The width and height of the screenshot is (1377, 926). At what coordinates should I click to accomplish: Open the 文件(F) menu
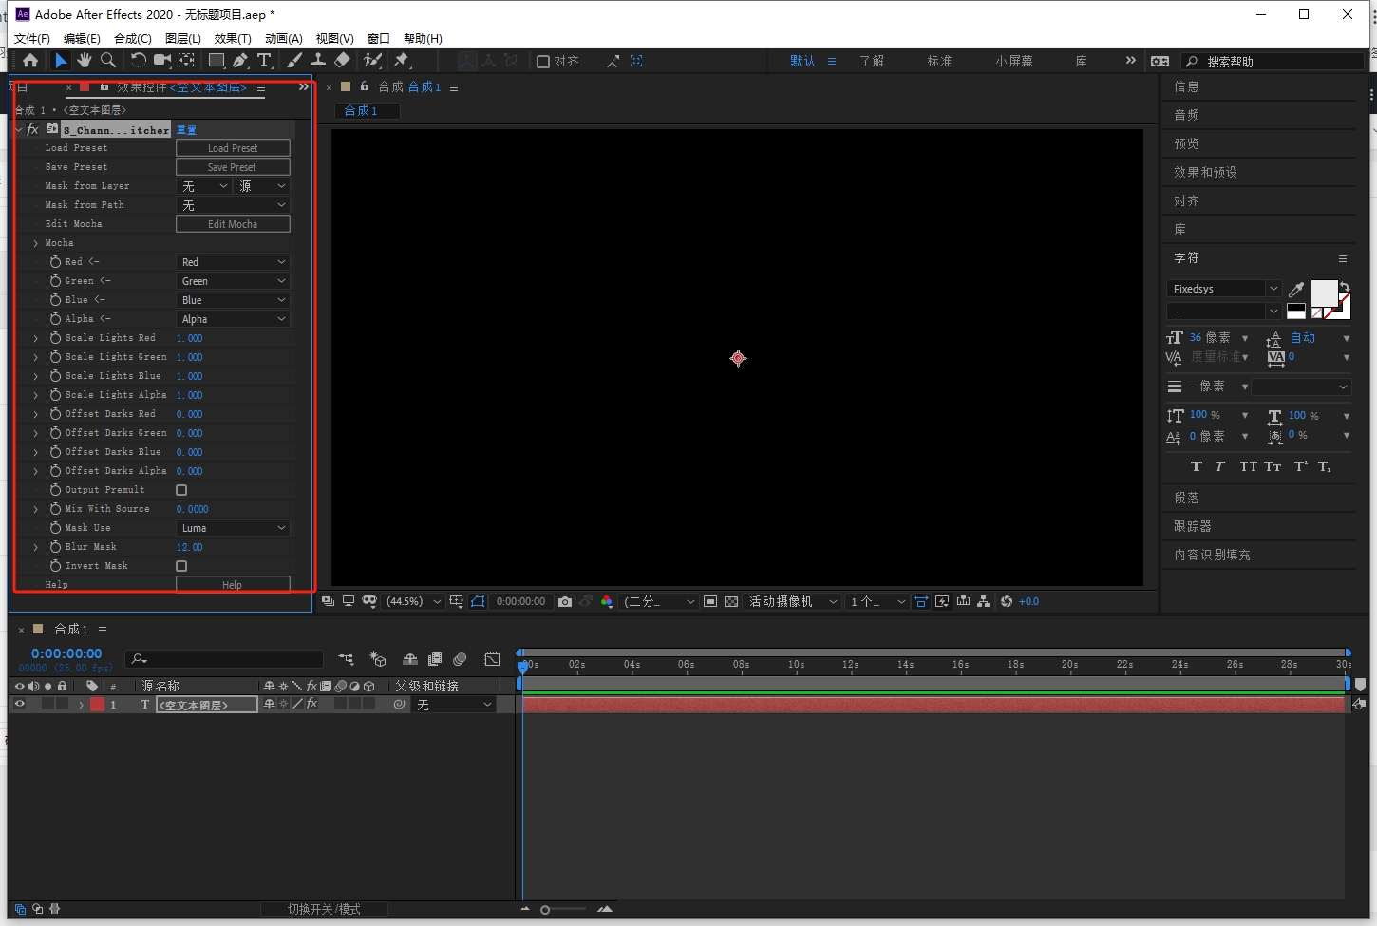[32, 39]
